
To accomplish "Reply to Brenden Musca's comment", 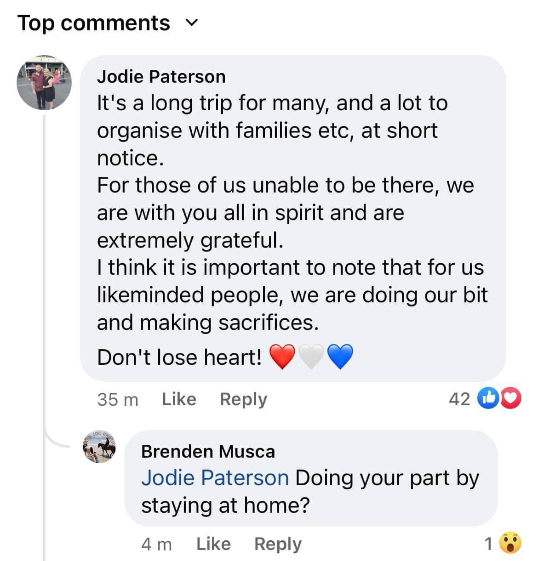I will (x=278, y=544).
